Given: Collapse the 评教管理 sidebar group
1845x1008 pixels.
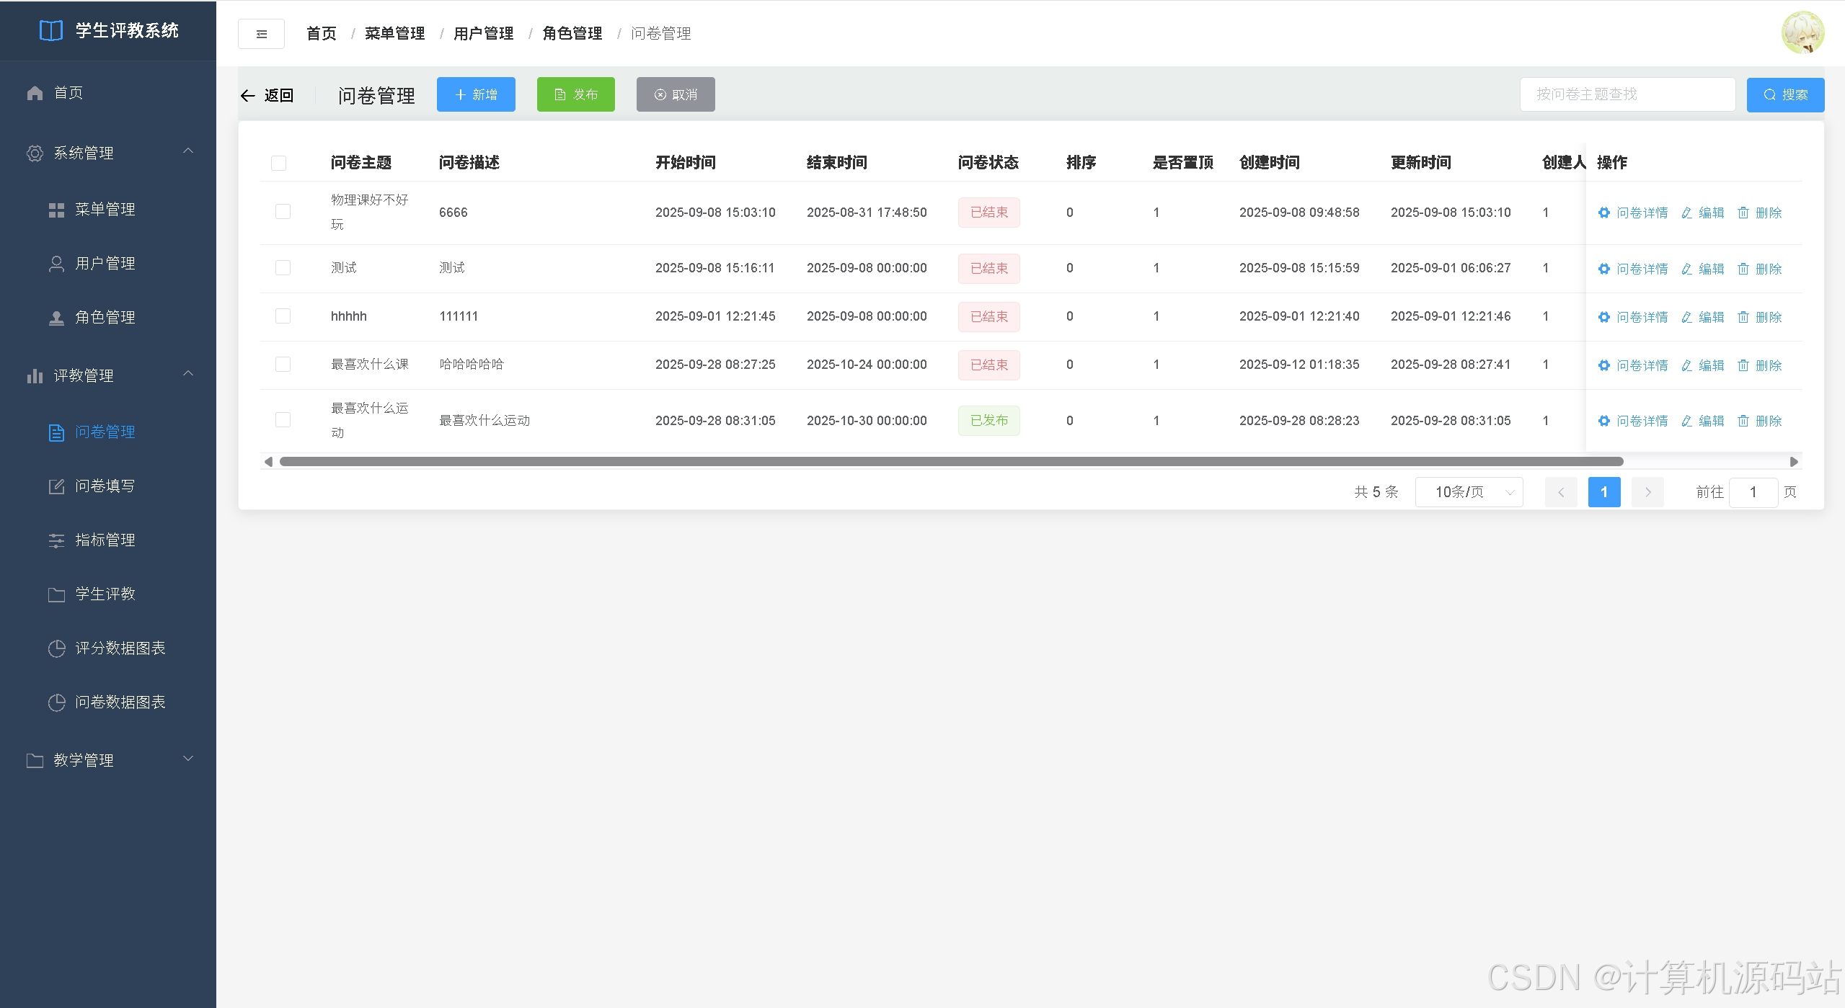Looking at the screenshot, I should pos(108,375).
